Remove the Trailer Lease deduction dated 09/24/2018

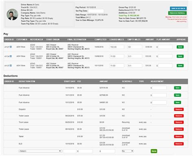point(179,116)
